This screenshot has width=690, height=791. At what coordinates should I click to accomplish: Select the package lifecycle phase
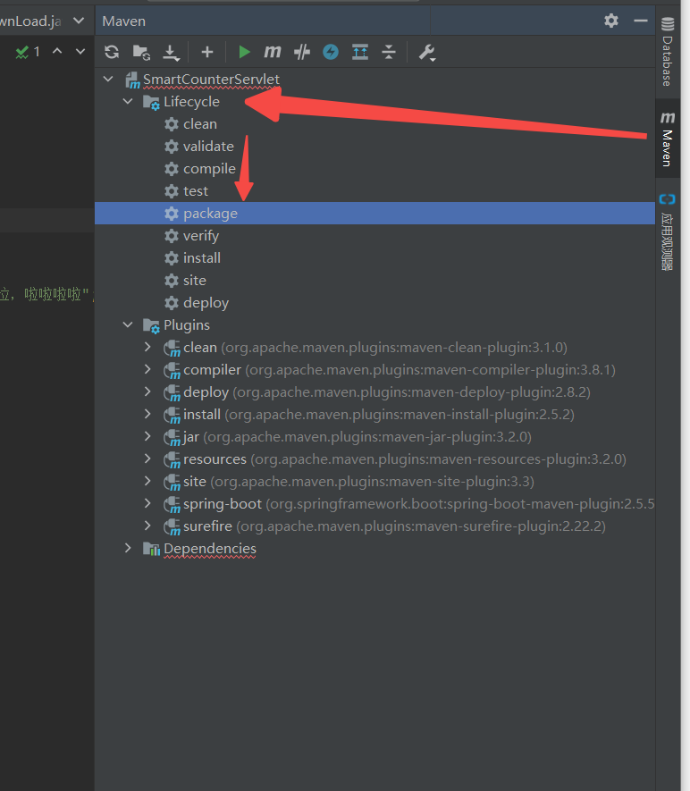pyautogui.click(x=374, y=214)
